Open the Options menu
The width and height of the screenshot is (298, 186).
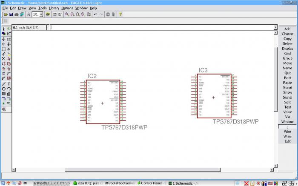tap(67, 8)
